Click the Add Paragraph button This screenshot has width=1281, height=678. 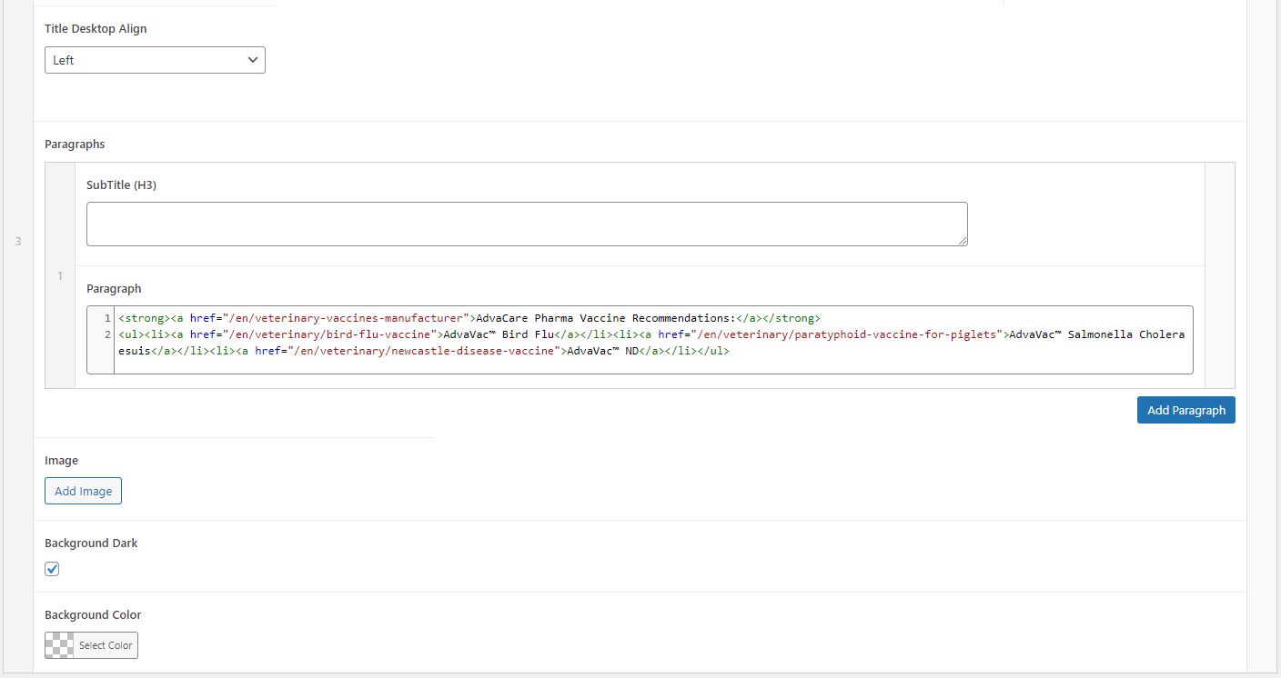(1185, 410)
